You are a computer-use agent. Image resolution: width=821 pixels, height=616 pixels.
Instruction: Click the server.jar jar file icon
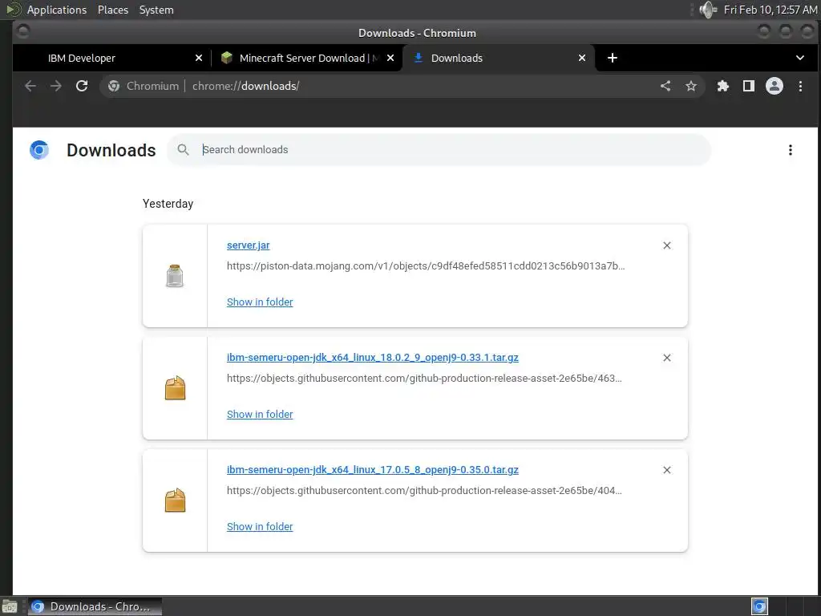[174, 276]
